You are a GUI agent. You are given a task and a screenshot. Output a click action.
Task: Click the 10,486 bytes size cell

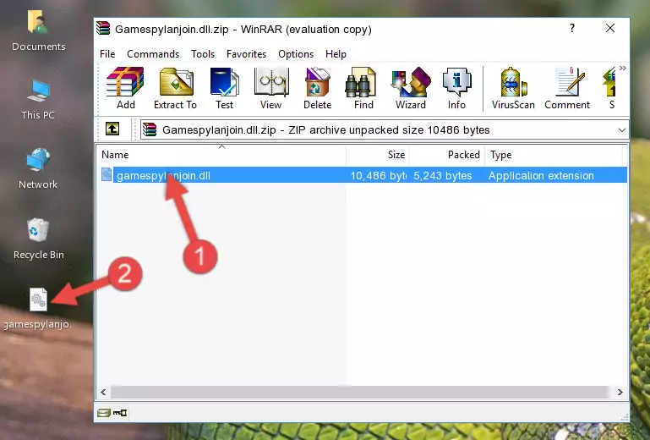click(x=378, y=176)
